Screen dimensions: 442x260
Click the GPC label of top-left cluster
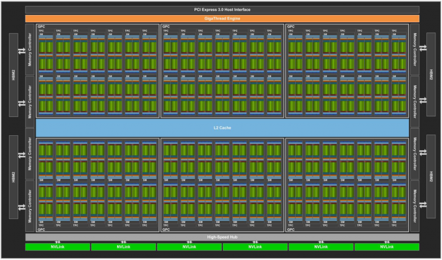[41, 27]
